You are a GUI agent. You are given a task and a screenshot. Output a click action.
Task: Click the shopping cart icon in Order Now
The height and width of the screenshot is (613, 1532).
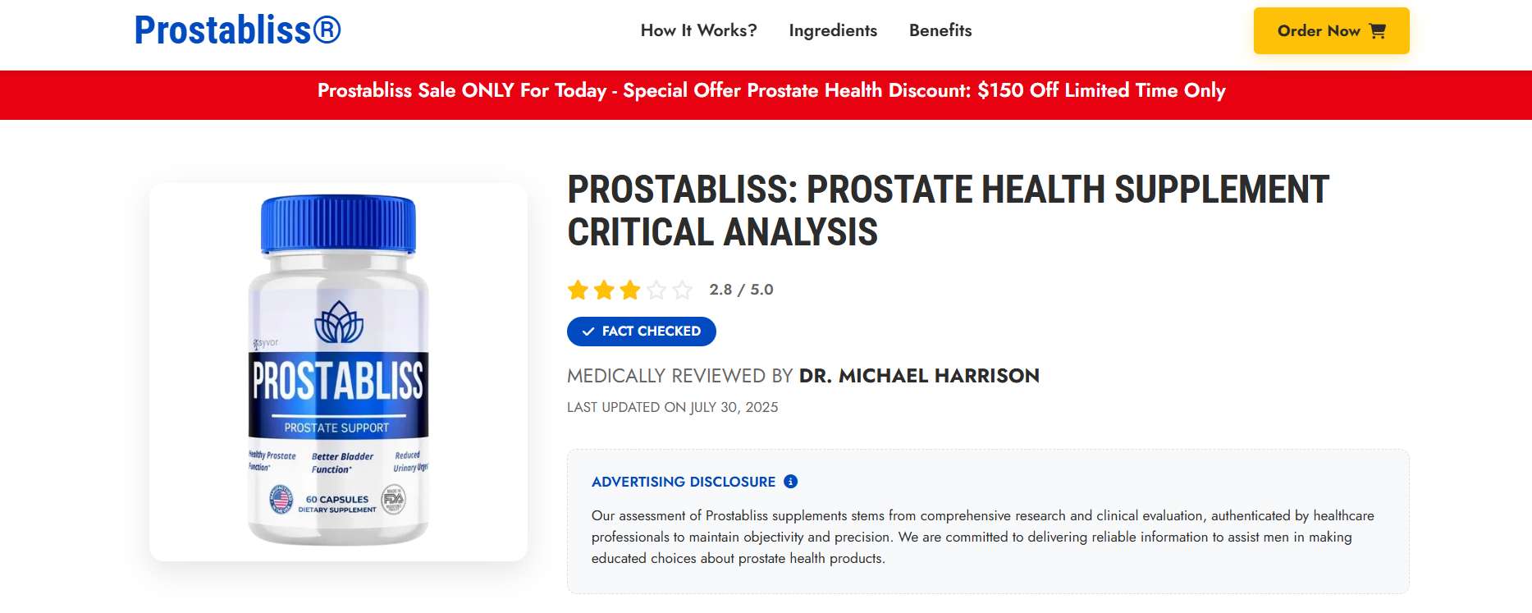[1378, 31]
